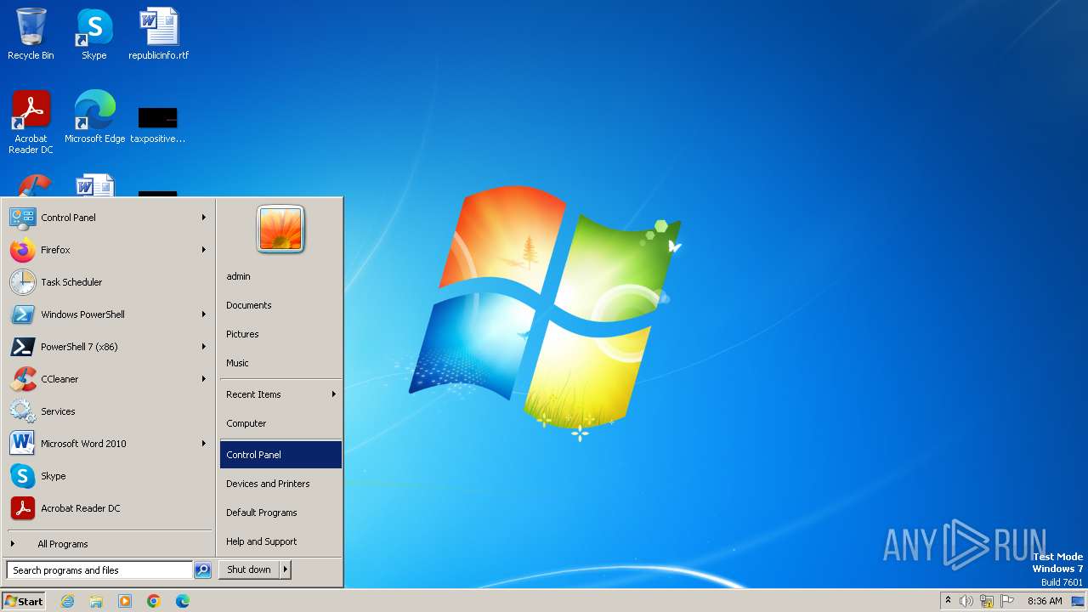Open Internet Explorer from taskbar

click(x=67, y=601)
